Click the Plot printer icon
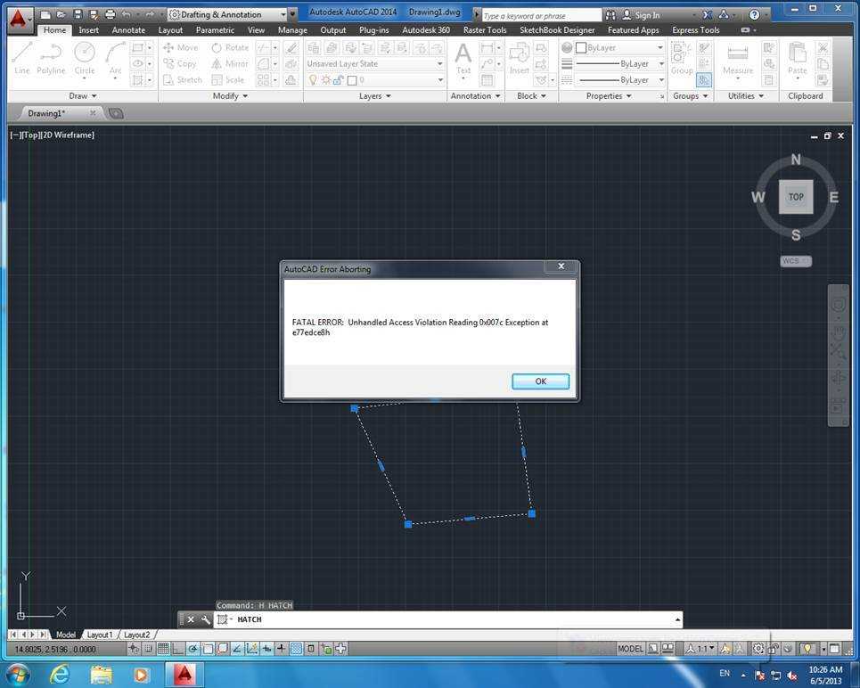The image size is (860, 688). (x=111, y=15)
